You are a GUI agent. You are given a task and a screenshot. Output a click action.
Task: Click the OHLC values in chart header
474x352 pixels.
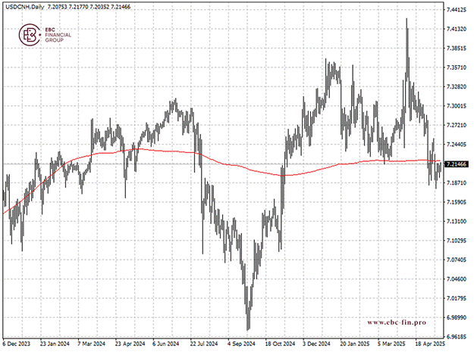pos(89,7)
